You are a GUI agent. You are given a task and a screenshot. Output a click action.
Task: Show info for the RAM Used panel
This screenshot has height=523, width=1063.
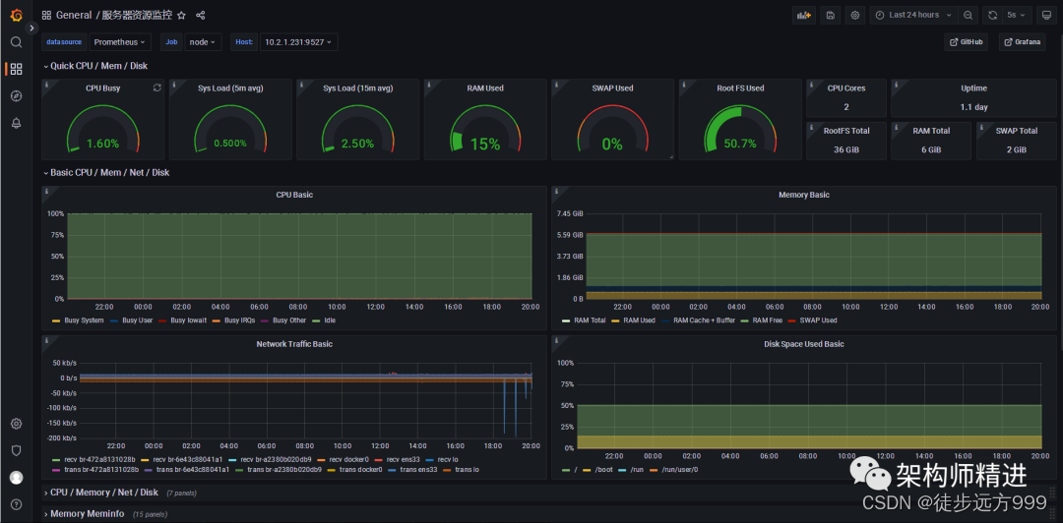[428, 84]
